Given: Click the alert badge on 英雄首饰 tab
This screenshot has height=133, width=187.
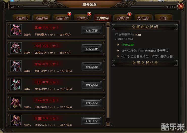Looking at the screenshot, I should [x=129, y=14].
